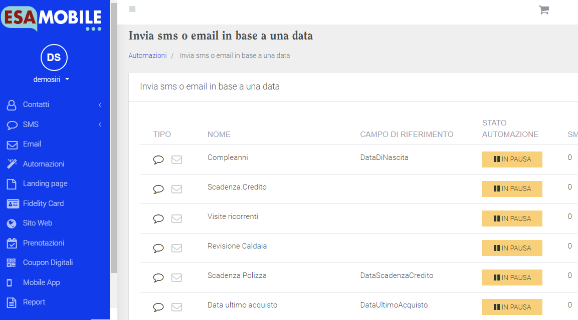This screenshot has height=320, width=578.
Task: Click the SMS icon in Scadenza Polizza row
Action: [x=158, y=277]
